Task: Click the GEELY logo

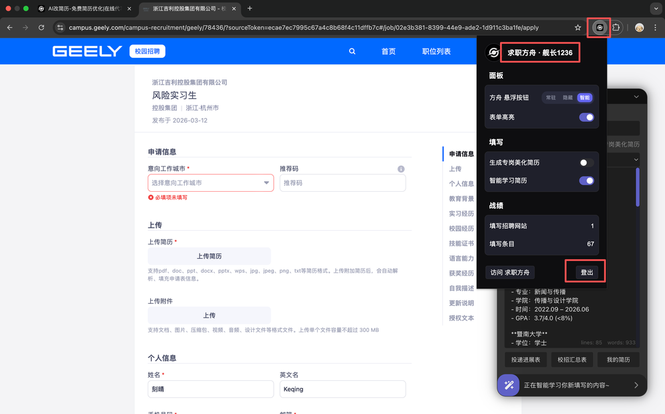Action: 87,52
